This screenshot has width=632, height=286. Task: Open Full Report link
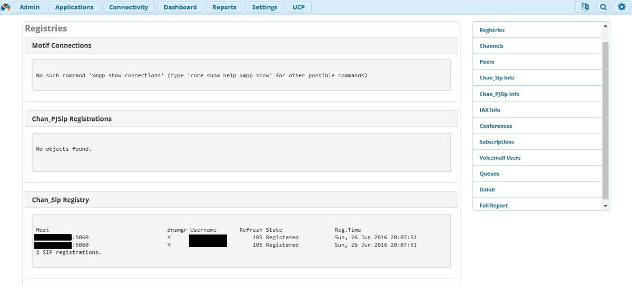tap(537, 205)
